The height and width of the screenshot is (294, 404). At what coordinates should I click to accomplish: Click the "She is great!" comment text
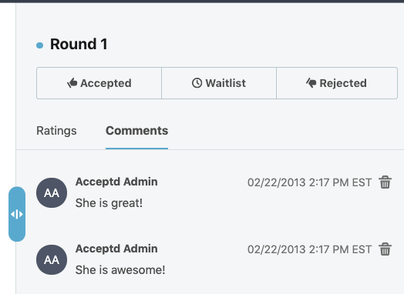point(109,203)
